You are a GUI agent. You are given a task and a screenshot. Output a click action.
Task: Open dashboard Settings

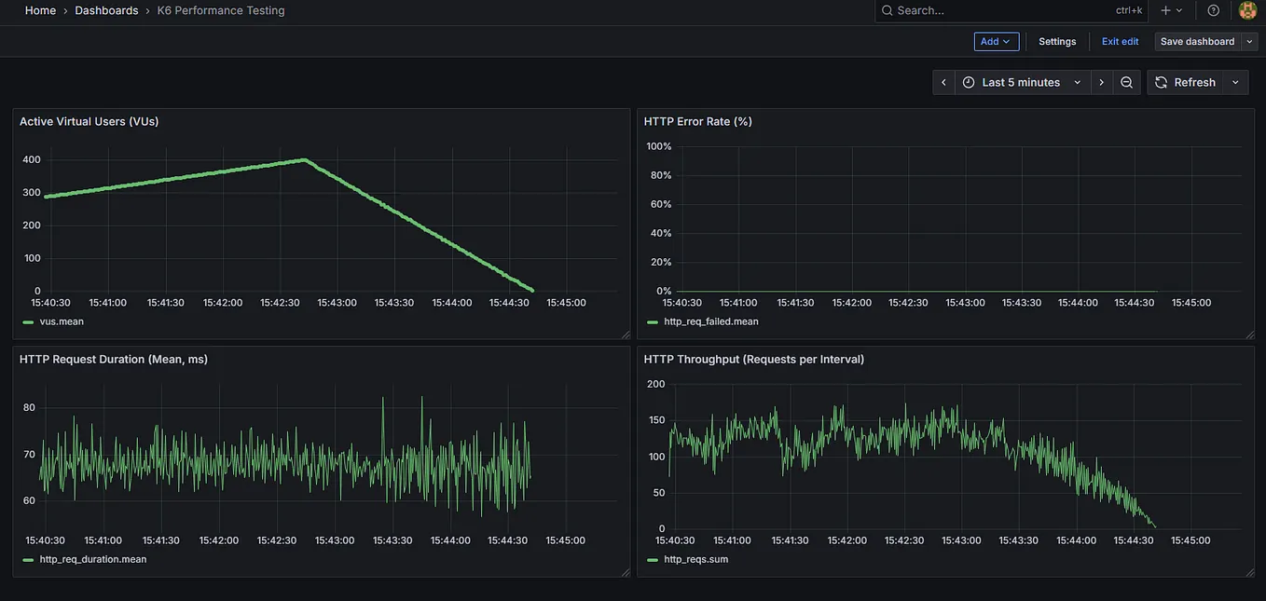pyautogui.click(x=1057, y=41)
